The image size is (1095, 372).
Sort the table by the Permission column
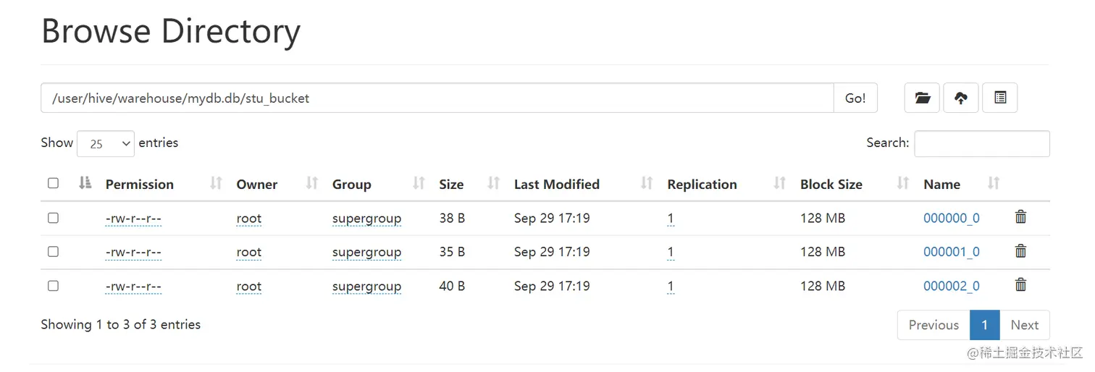click(140, 185)
